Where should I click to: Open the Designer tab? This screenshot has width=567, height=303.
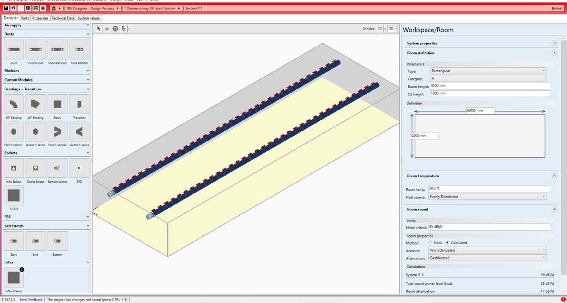[x=10, y=18]
